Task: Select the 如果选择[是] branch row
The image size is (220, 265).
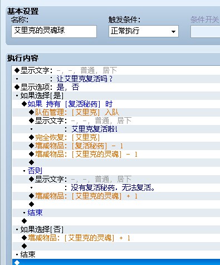Action: [x=116, y=95]
